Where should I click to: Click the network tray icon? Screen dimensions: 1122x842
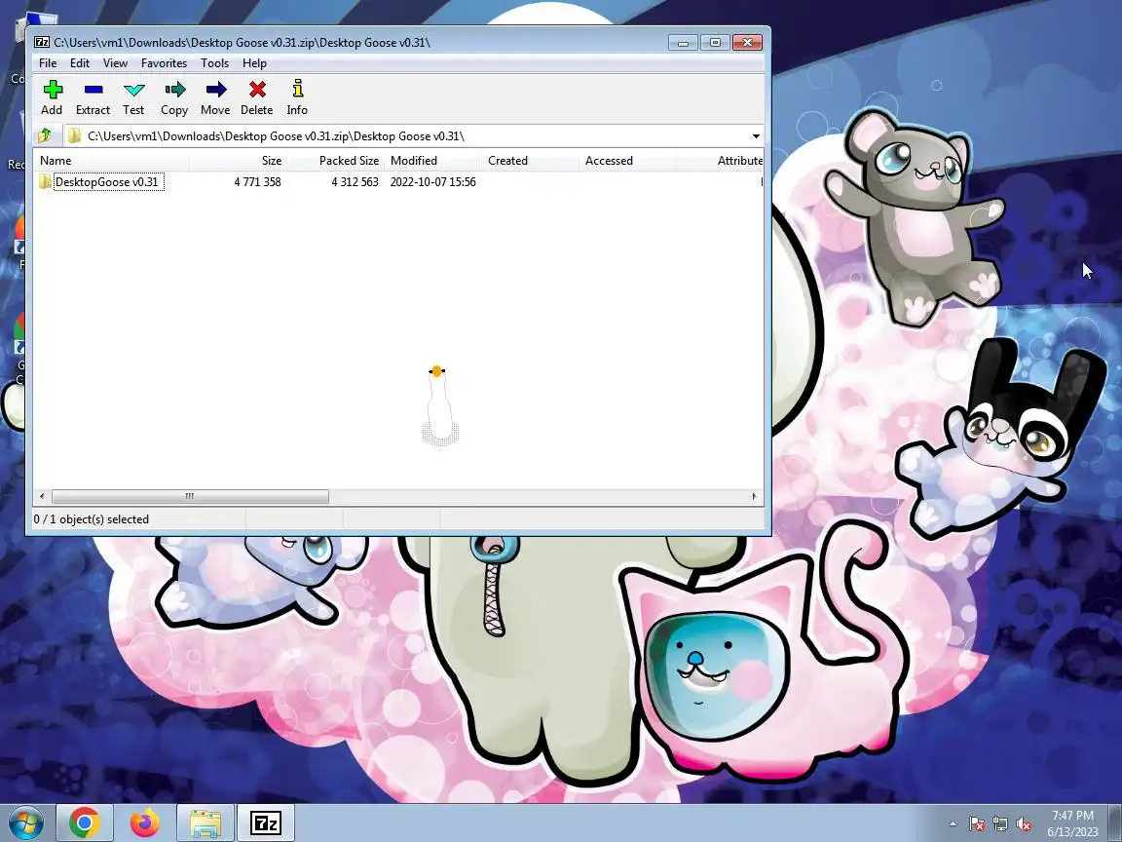click(x=1000, y=824)
